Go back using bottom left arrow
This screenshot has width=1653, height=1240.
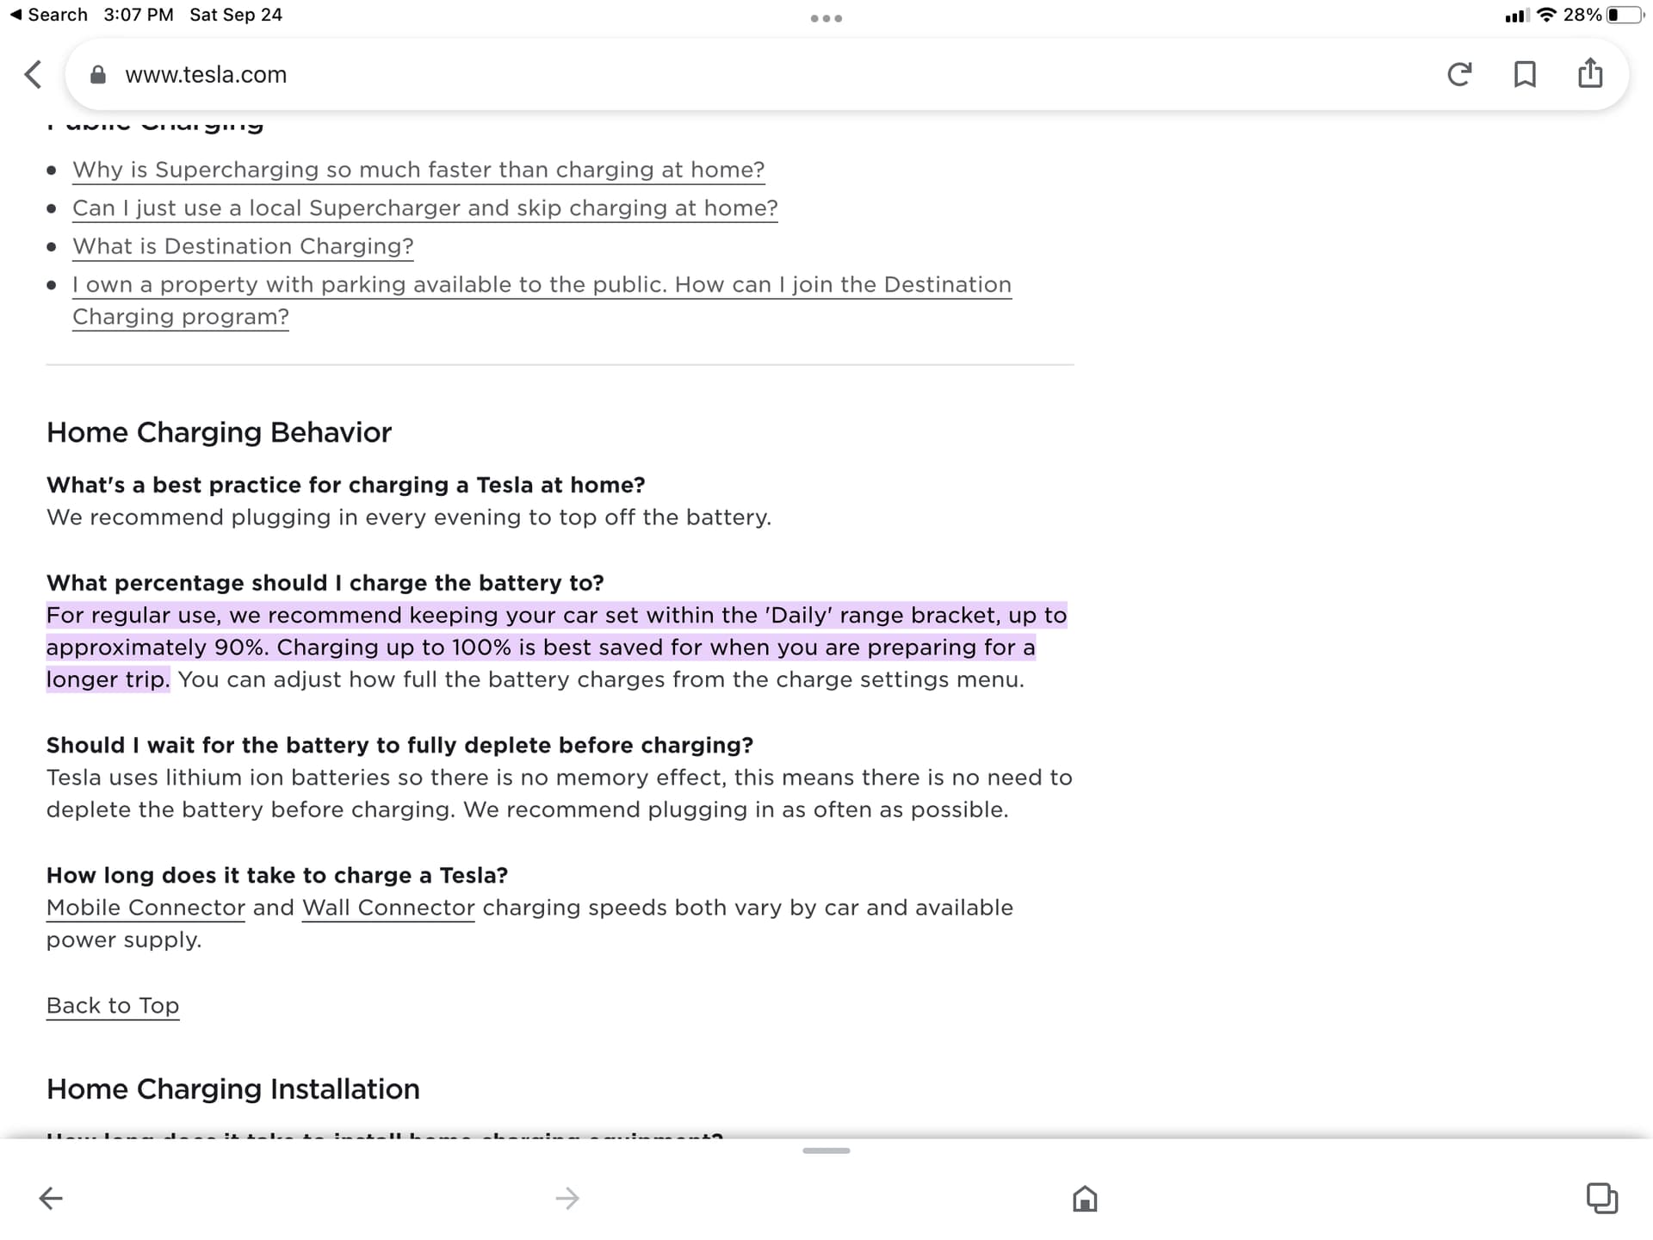pos(51,1198)
